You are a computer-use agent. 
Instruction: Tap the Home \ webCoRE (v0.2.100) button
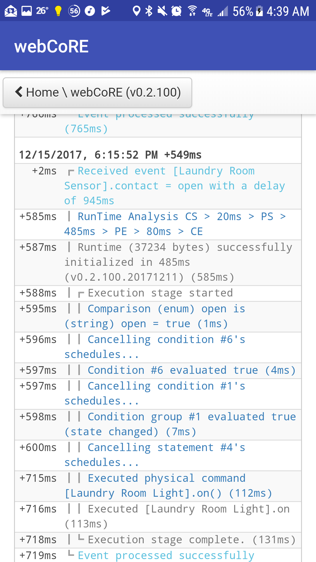pyautogui.click(x=97, y=92)
